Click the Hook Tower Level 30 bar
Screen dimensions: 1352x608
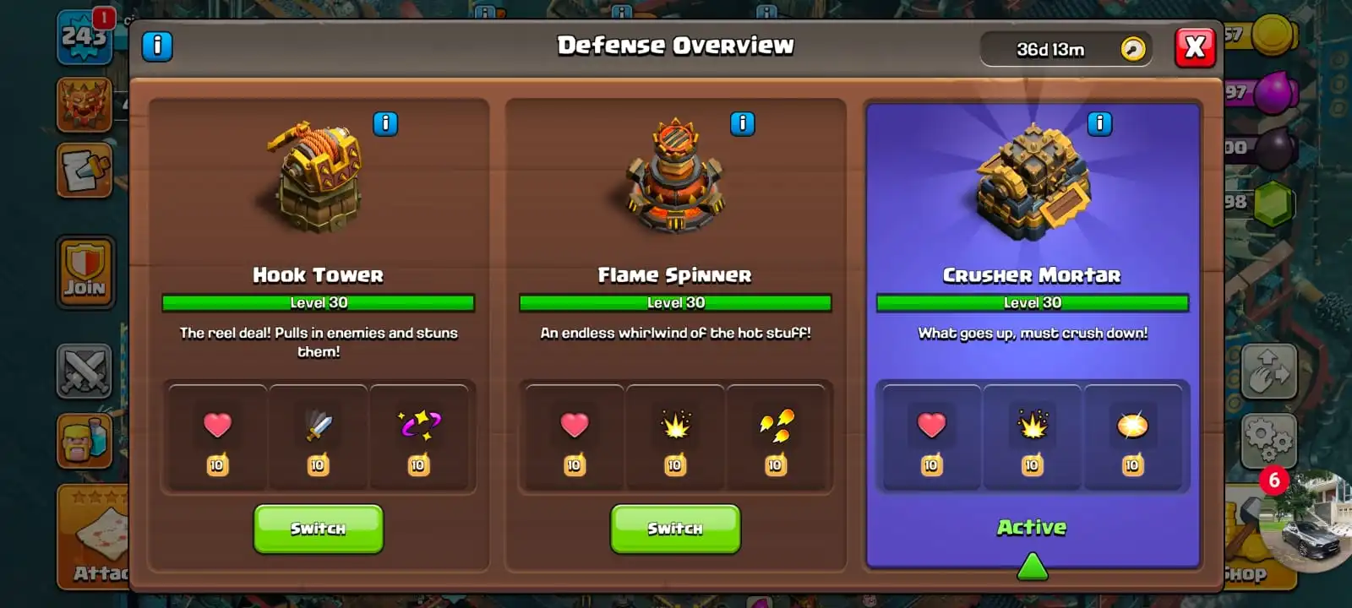coord(319,302)
